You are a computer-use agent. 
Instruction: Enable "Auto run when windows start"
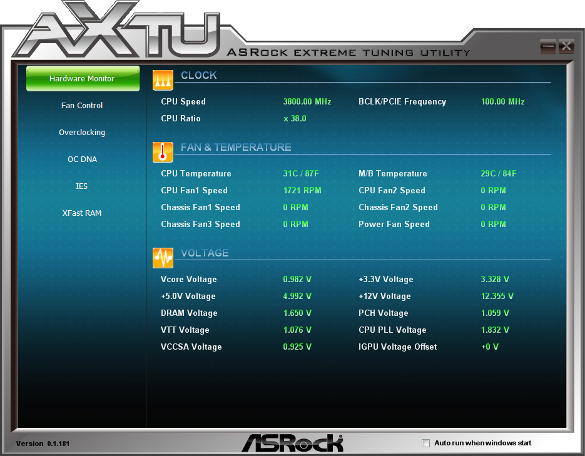[x=426, y=443]
